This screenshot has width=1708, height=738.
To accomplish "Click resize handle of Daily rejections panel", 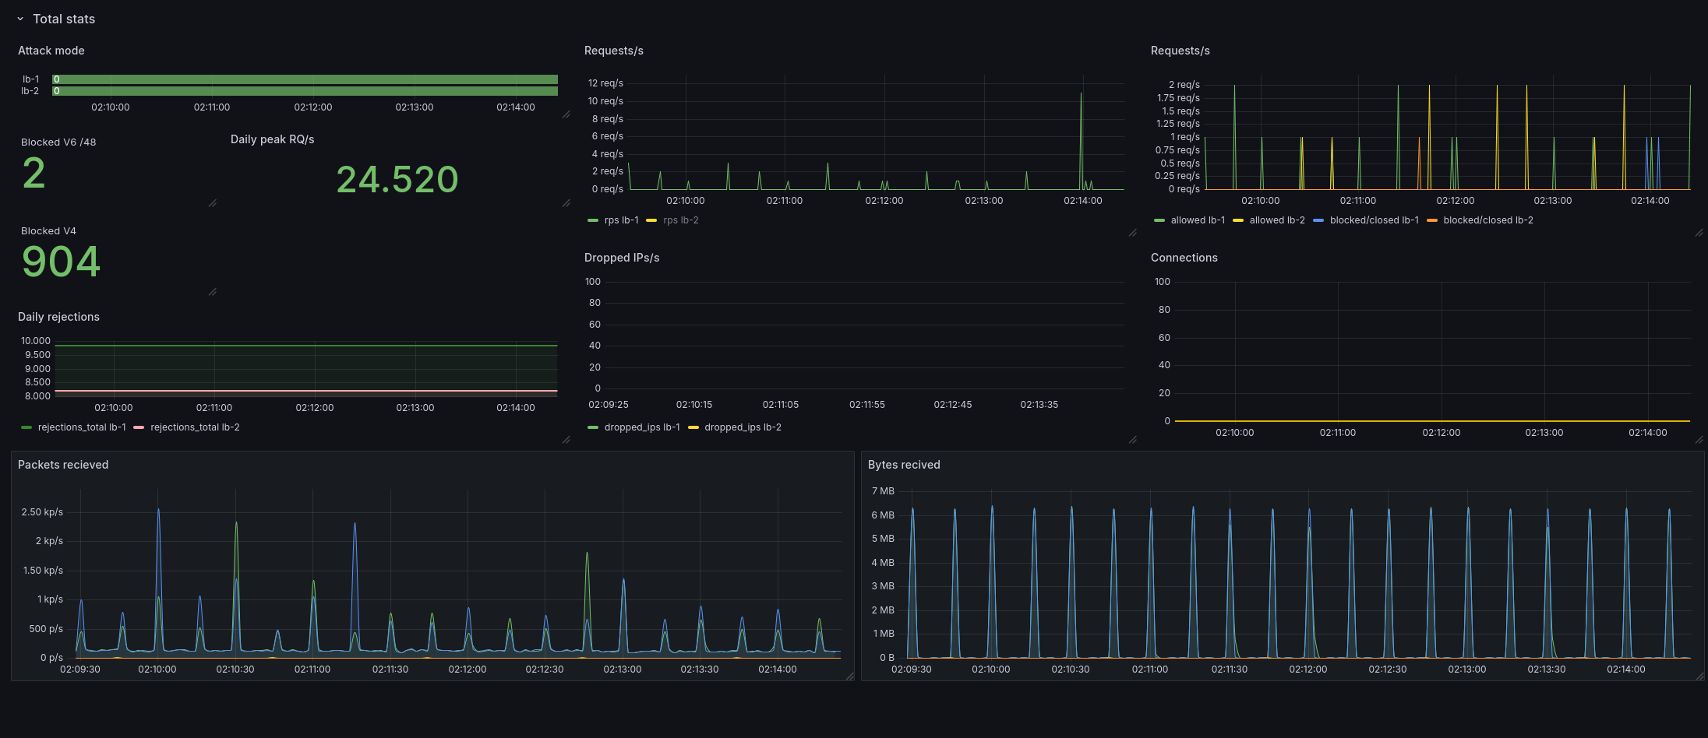I will tap(566, 440).
